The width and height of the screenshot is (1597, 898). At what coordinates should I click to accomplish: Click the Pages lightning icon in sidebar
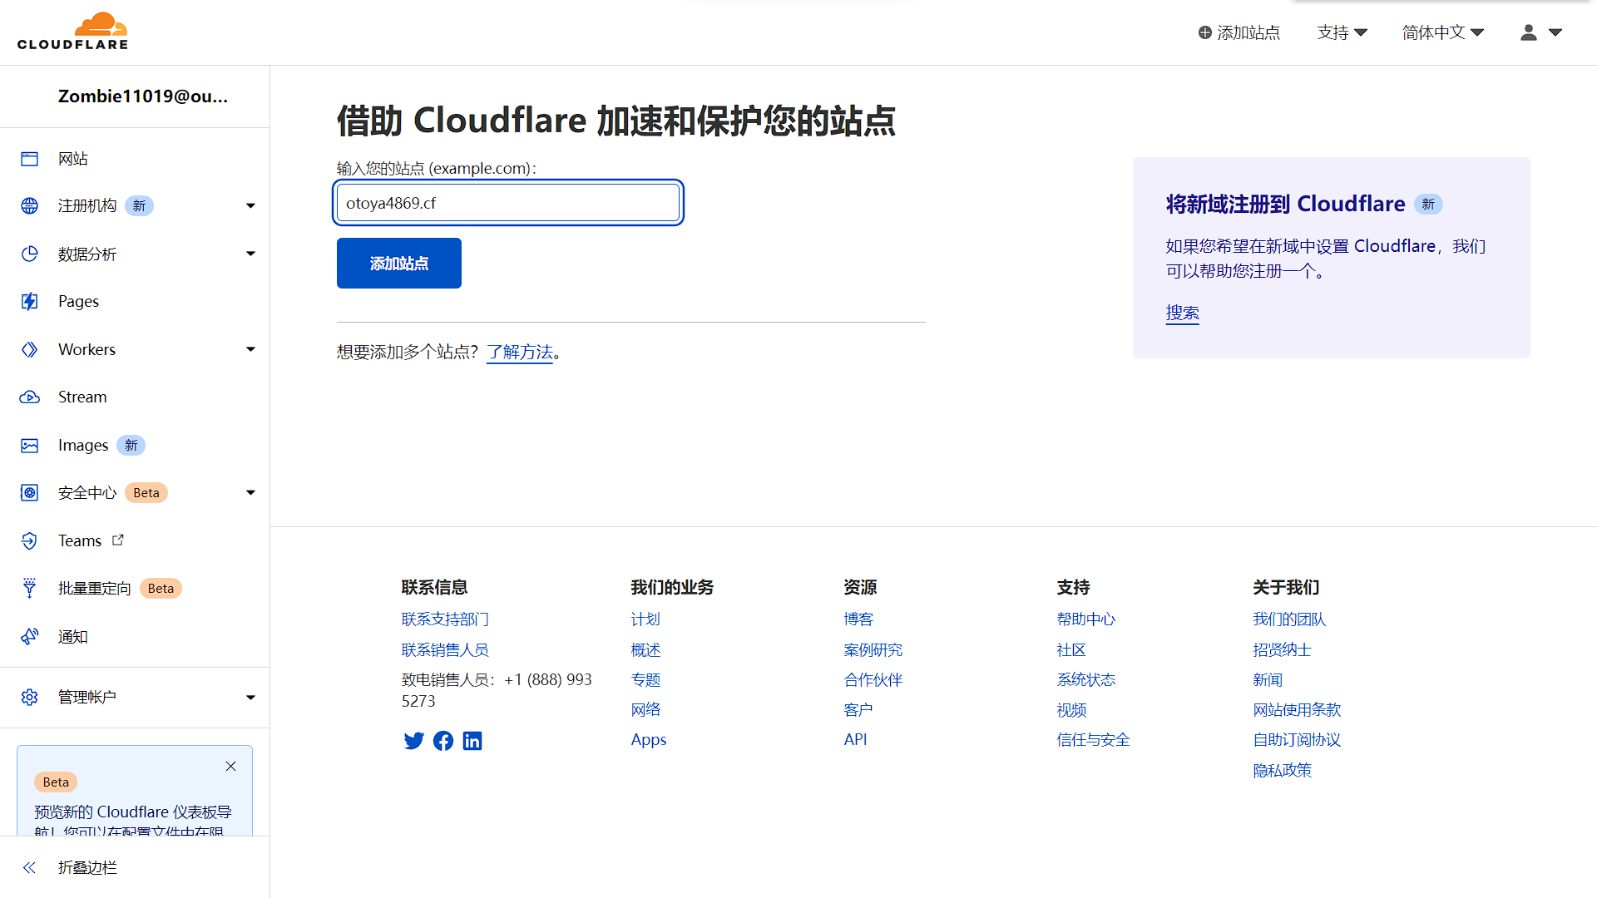point(29,301)
